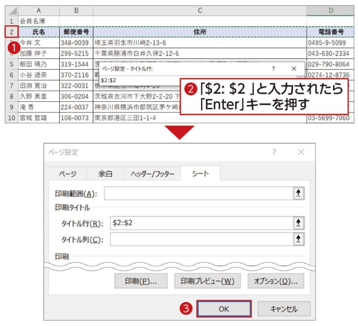Select column C header

click(x=200, y=10)
